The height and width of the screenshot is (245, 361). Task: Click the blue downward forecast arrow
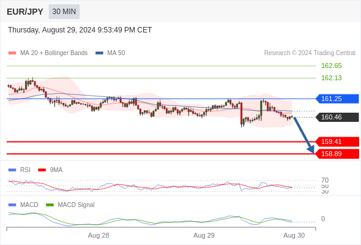click(303, 135)
